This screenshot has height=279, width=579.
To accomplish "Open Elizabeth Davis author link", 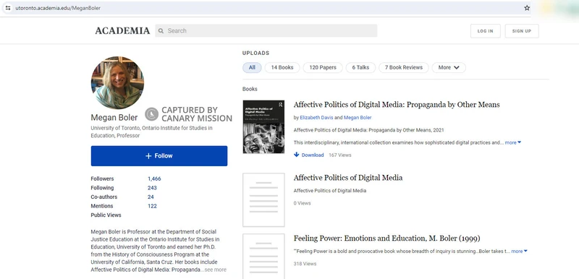I will tap(316, 118).
